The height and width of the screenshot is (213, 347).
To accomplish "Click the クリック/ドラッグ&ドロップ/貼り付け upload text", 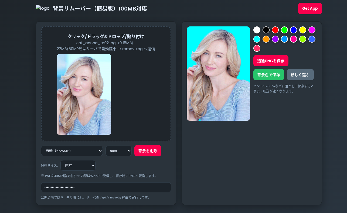I will tap(106, 36).
